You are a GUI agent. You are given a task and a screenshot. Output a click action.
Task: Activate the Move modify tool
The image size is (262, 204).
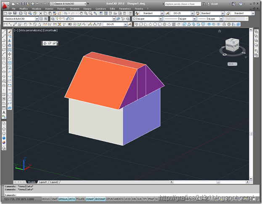point(10,54)
